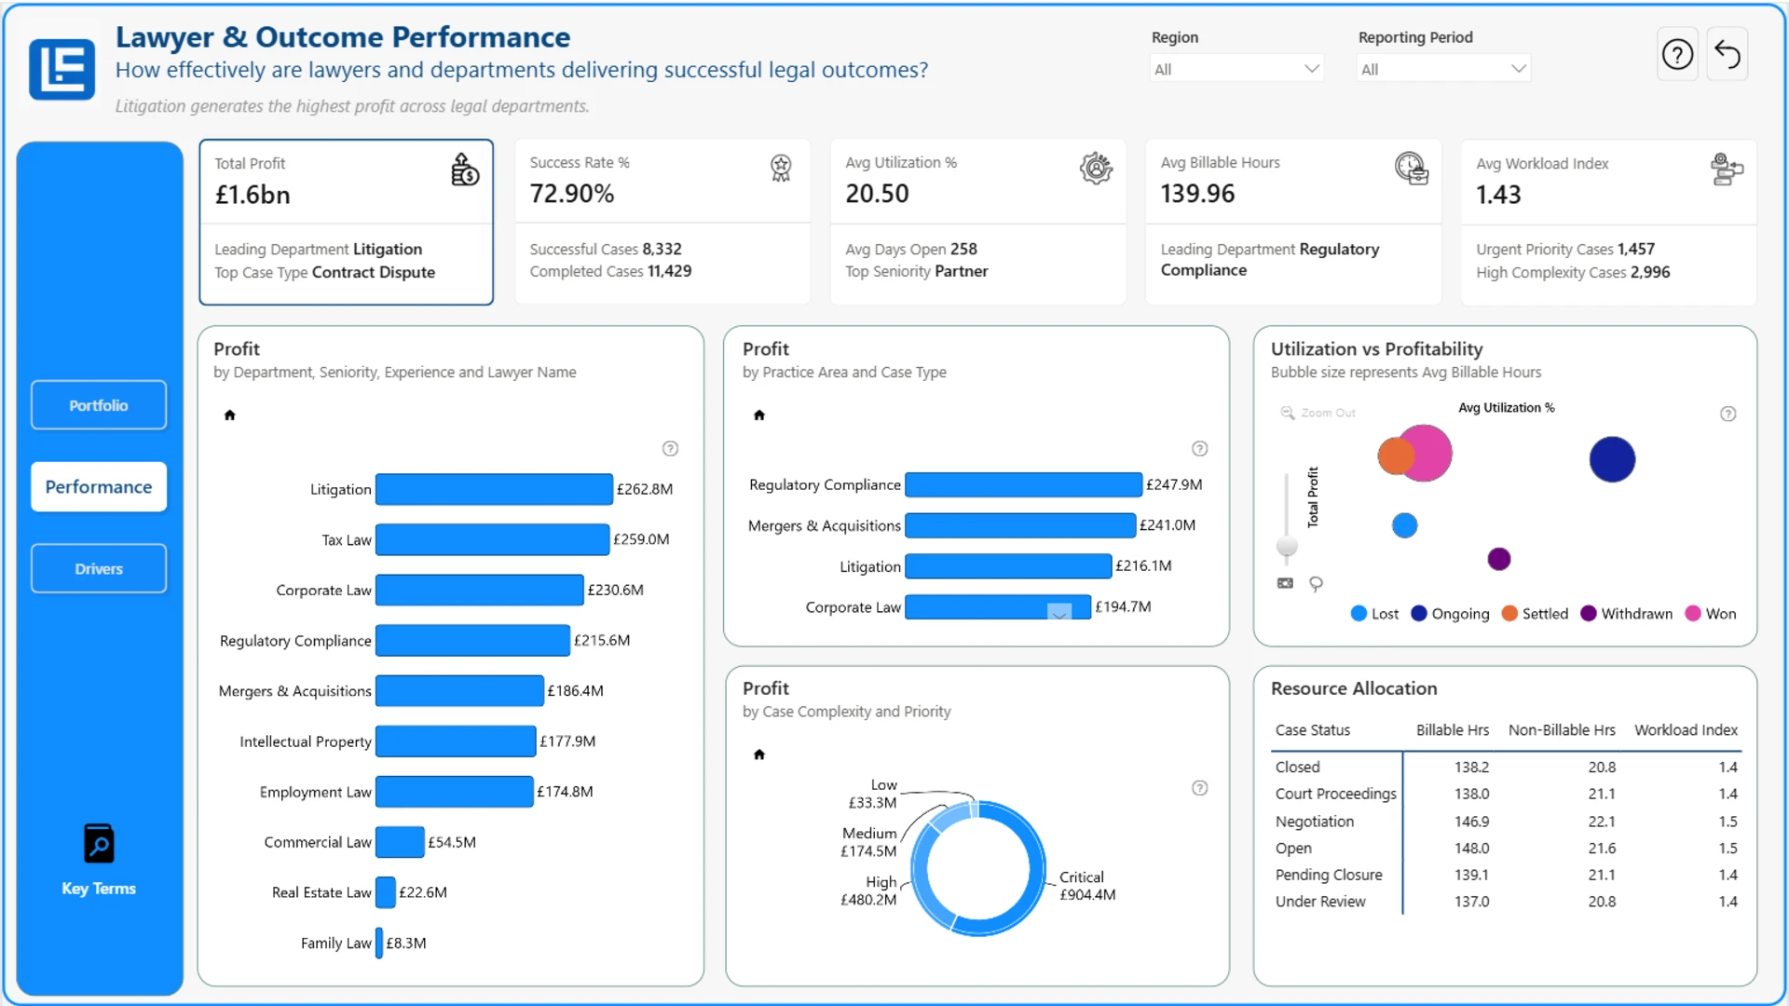This screenshot has width=1789, height=1006.
Task: Click the lasso select icon below the zoom slider
Action: click(x=1316, y=584)
